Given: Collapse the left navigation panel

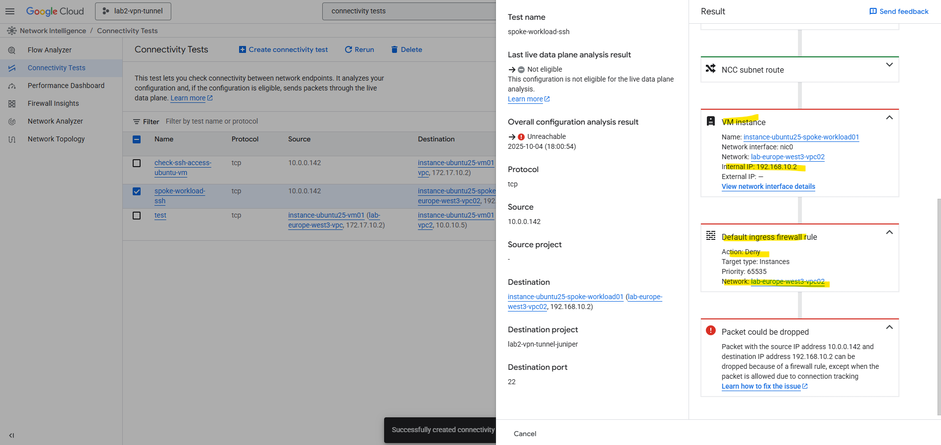Looking at the screenshot, I should (11, 436).
